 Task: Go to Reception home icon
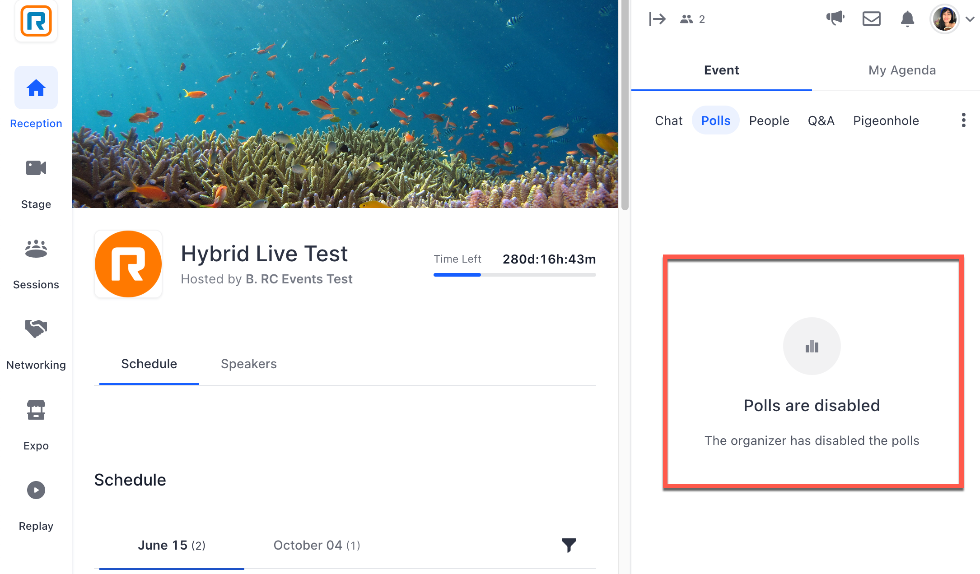point(36,88)
